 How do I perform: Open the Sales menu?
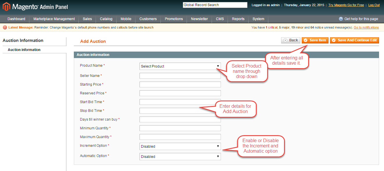87,19
